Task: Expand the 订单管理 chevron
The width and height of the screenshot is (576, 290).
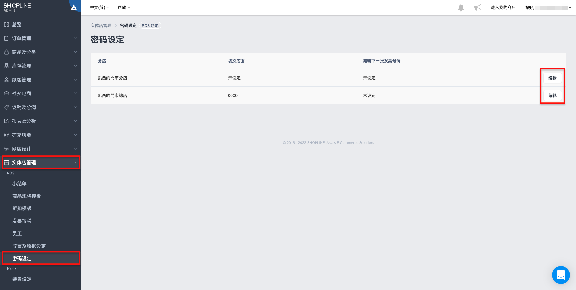Action: click(76, 38)
